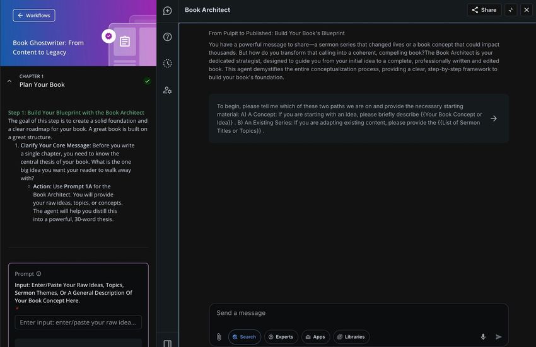This screenshot has height=347, width=536.
Task: Start voice input with microphone icon
Action: pos(483,337)
